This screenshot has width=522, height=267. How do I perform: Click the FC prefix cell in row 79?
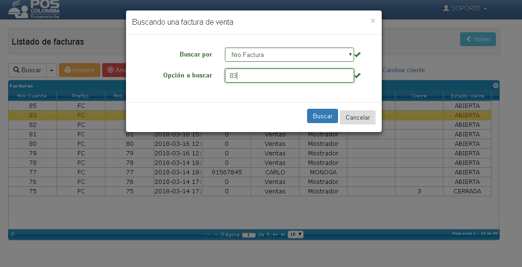tap(81, 153)
